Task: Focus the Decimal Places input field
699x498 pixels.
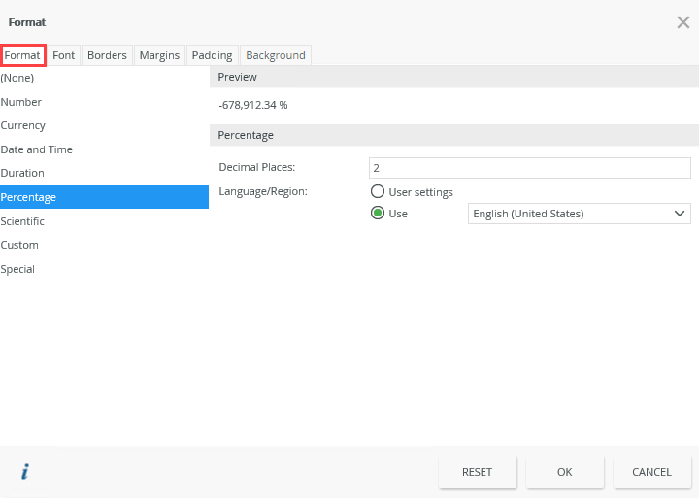Action: click(530, 168)
